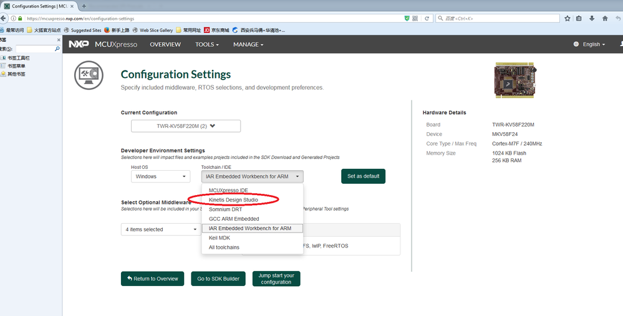
Task: Click the green shield icon in address bar
Action: 407,18
